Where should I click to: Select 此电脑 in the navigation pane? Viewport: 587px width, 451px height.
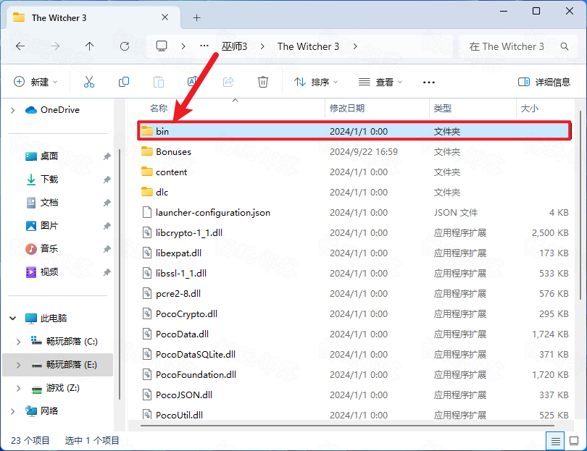(x=46, y=319)
